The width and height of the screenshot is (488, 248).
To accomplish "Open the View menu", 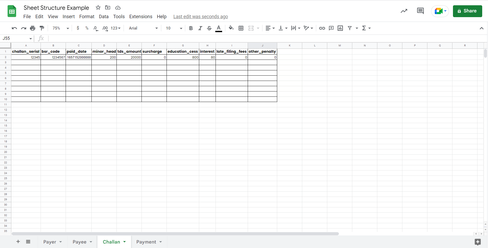I will click(53, 17).
